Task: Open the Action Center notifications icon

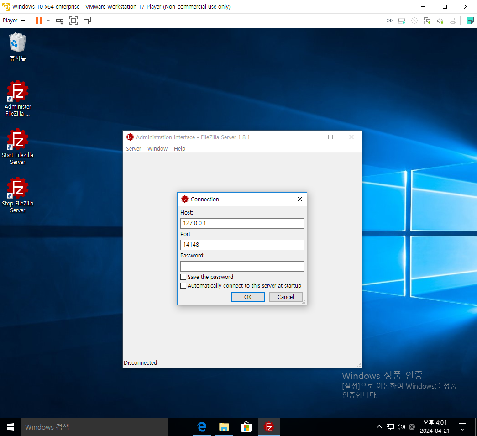Action: [462, 427]
